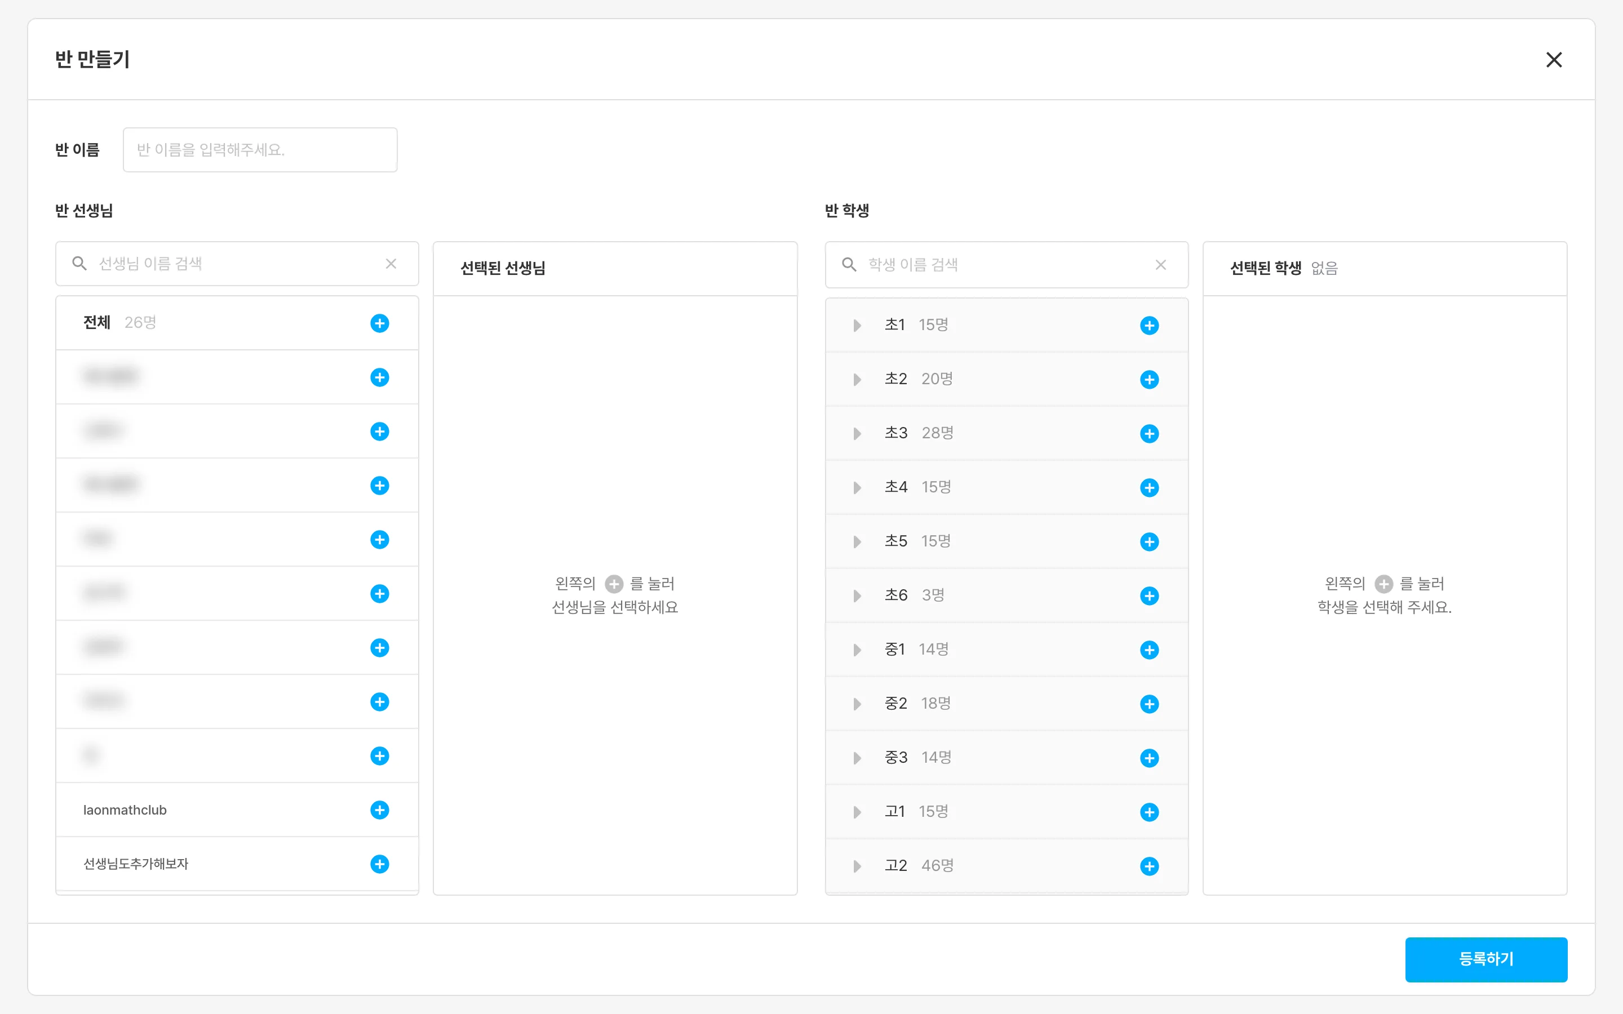Image resolution: width=1623 pixels, height=1014 pixels.
Task: Add teacher 선생님도추가해보자 with its plus icon
Action: [380, 865]
